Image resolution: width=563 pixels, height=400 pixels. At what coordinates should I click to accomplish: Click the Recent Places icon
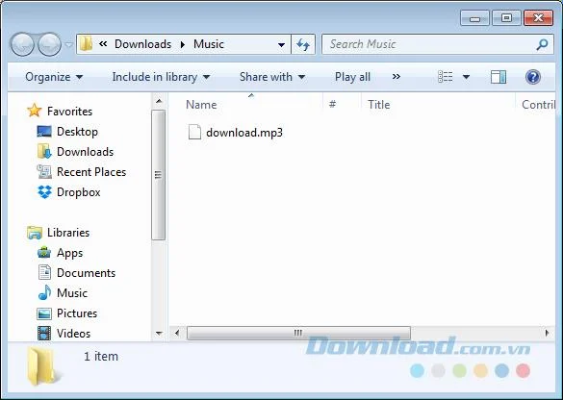(44, 172)
